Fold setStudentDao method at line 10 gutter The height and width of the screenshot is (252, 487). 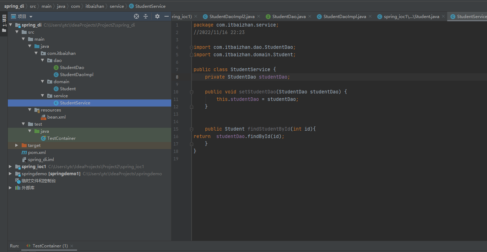point(191,92)
